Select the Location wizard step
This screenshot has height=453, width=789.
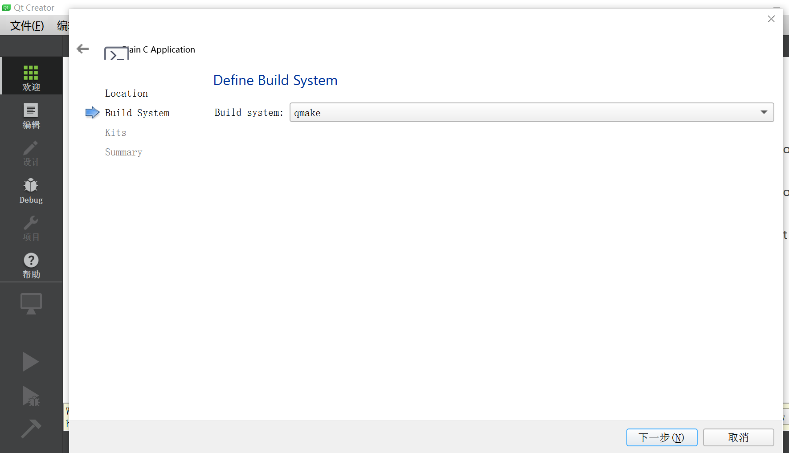click(126, 93)
